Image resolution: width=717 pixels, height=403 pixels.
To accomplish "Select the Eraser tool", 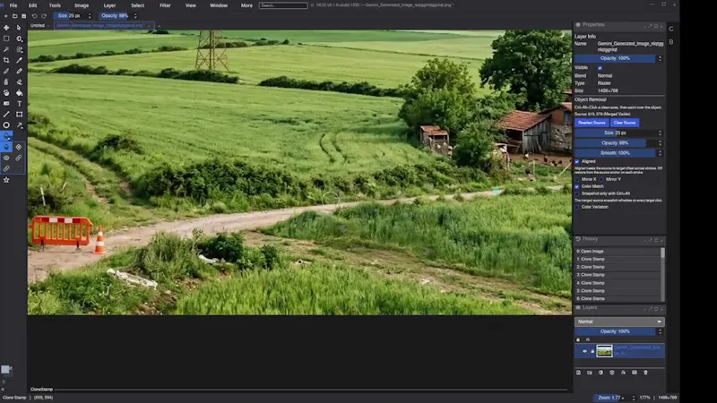I will 19,82.
